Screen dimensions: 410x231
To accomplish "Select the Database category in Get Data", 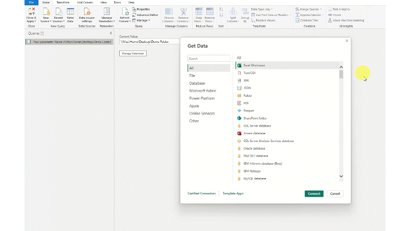I will click(x=197, y=83).
